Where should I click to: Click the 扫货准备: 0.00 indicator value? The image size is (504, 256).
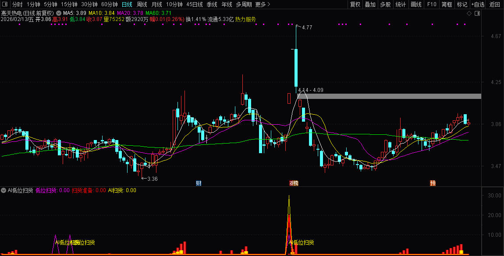click(x=89, y=190)
